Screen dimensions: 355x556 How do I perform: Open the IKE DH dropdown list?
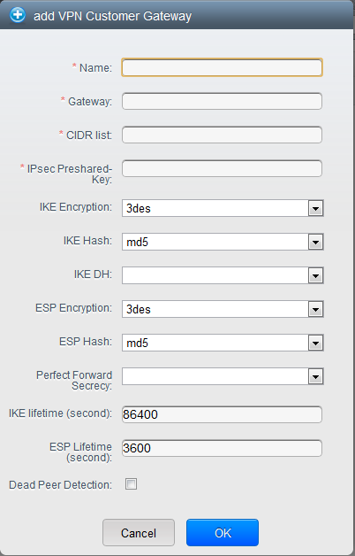click(x=316, y=275)
